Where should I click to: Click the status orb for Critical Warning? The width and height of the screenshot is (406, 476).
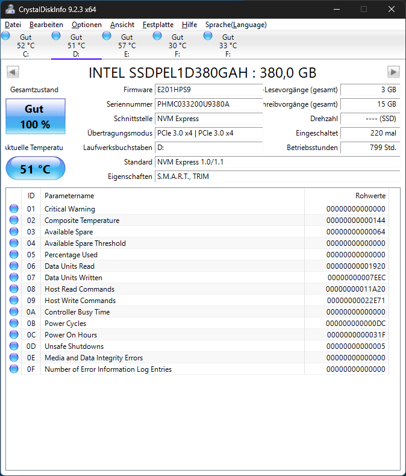click(14, 208)
